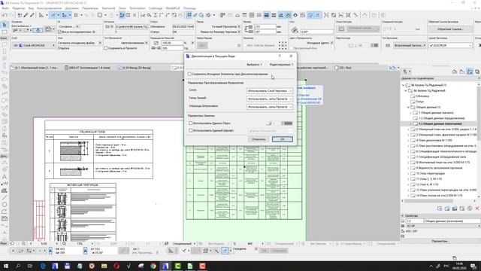
Task: Open the Документ menu
Action: 72,8
